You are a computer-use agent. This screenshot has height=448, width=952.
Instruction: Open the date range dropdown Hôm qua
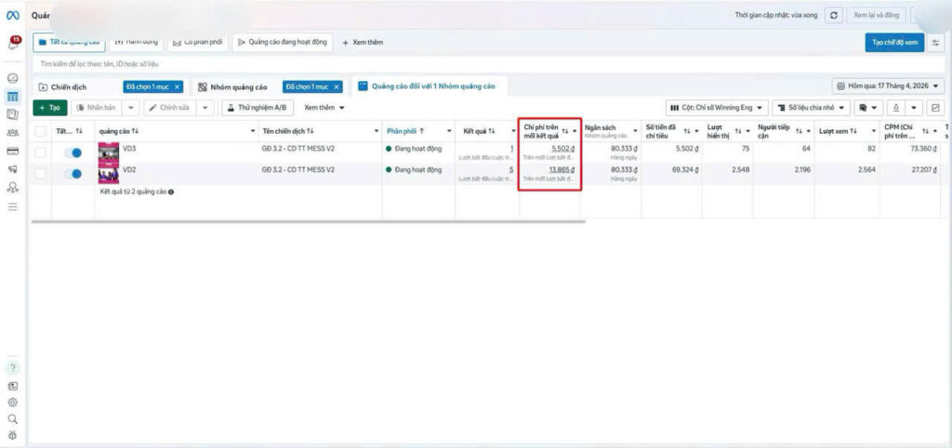887,86
